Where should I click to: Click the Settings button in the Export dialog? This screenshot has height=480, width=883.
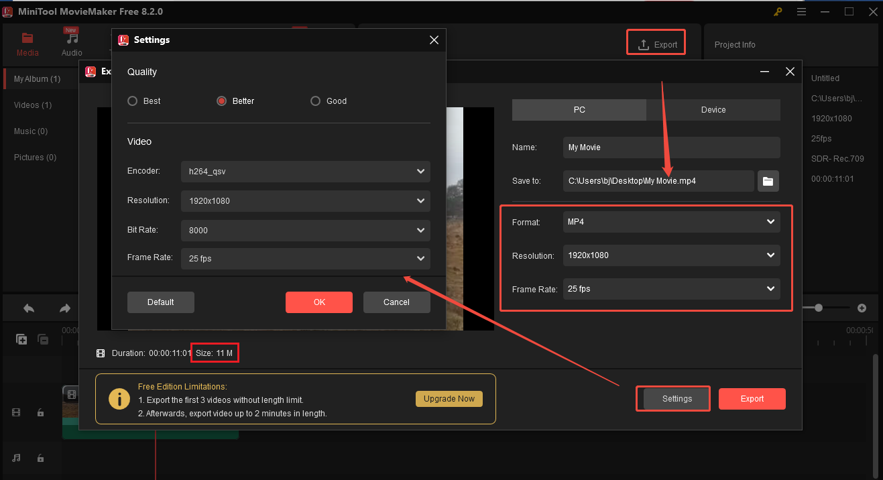point(677,399)
